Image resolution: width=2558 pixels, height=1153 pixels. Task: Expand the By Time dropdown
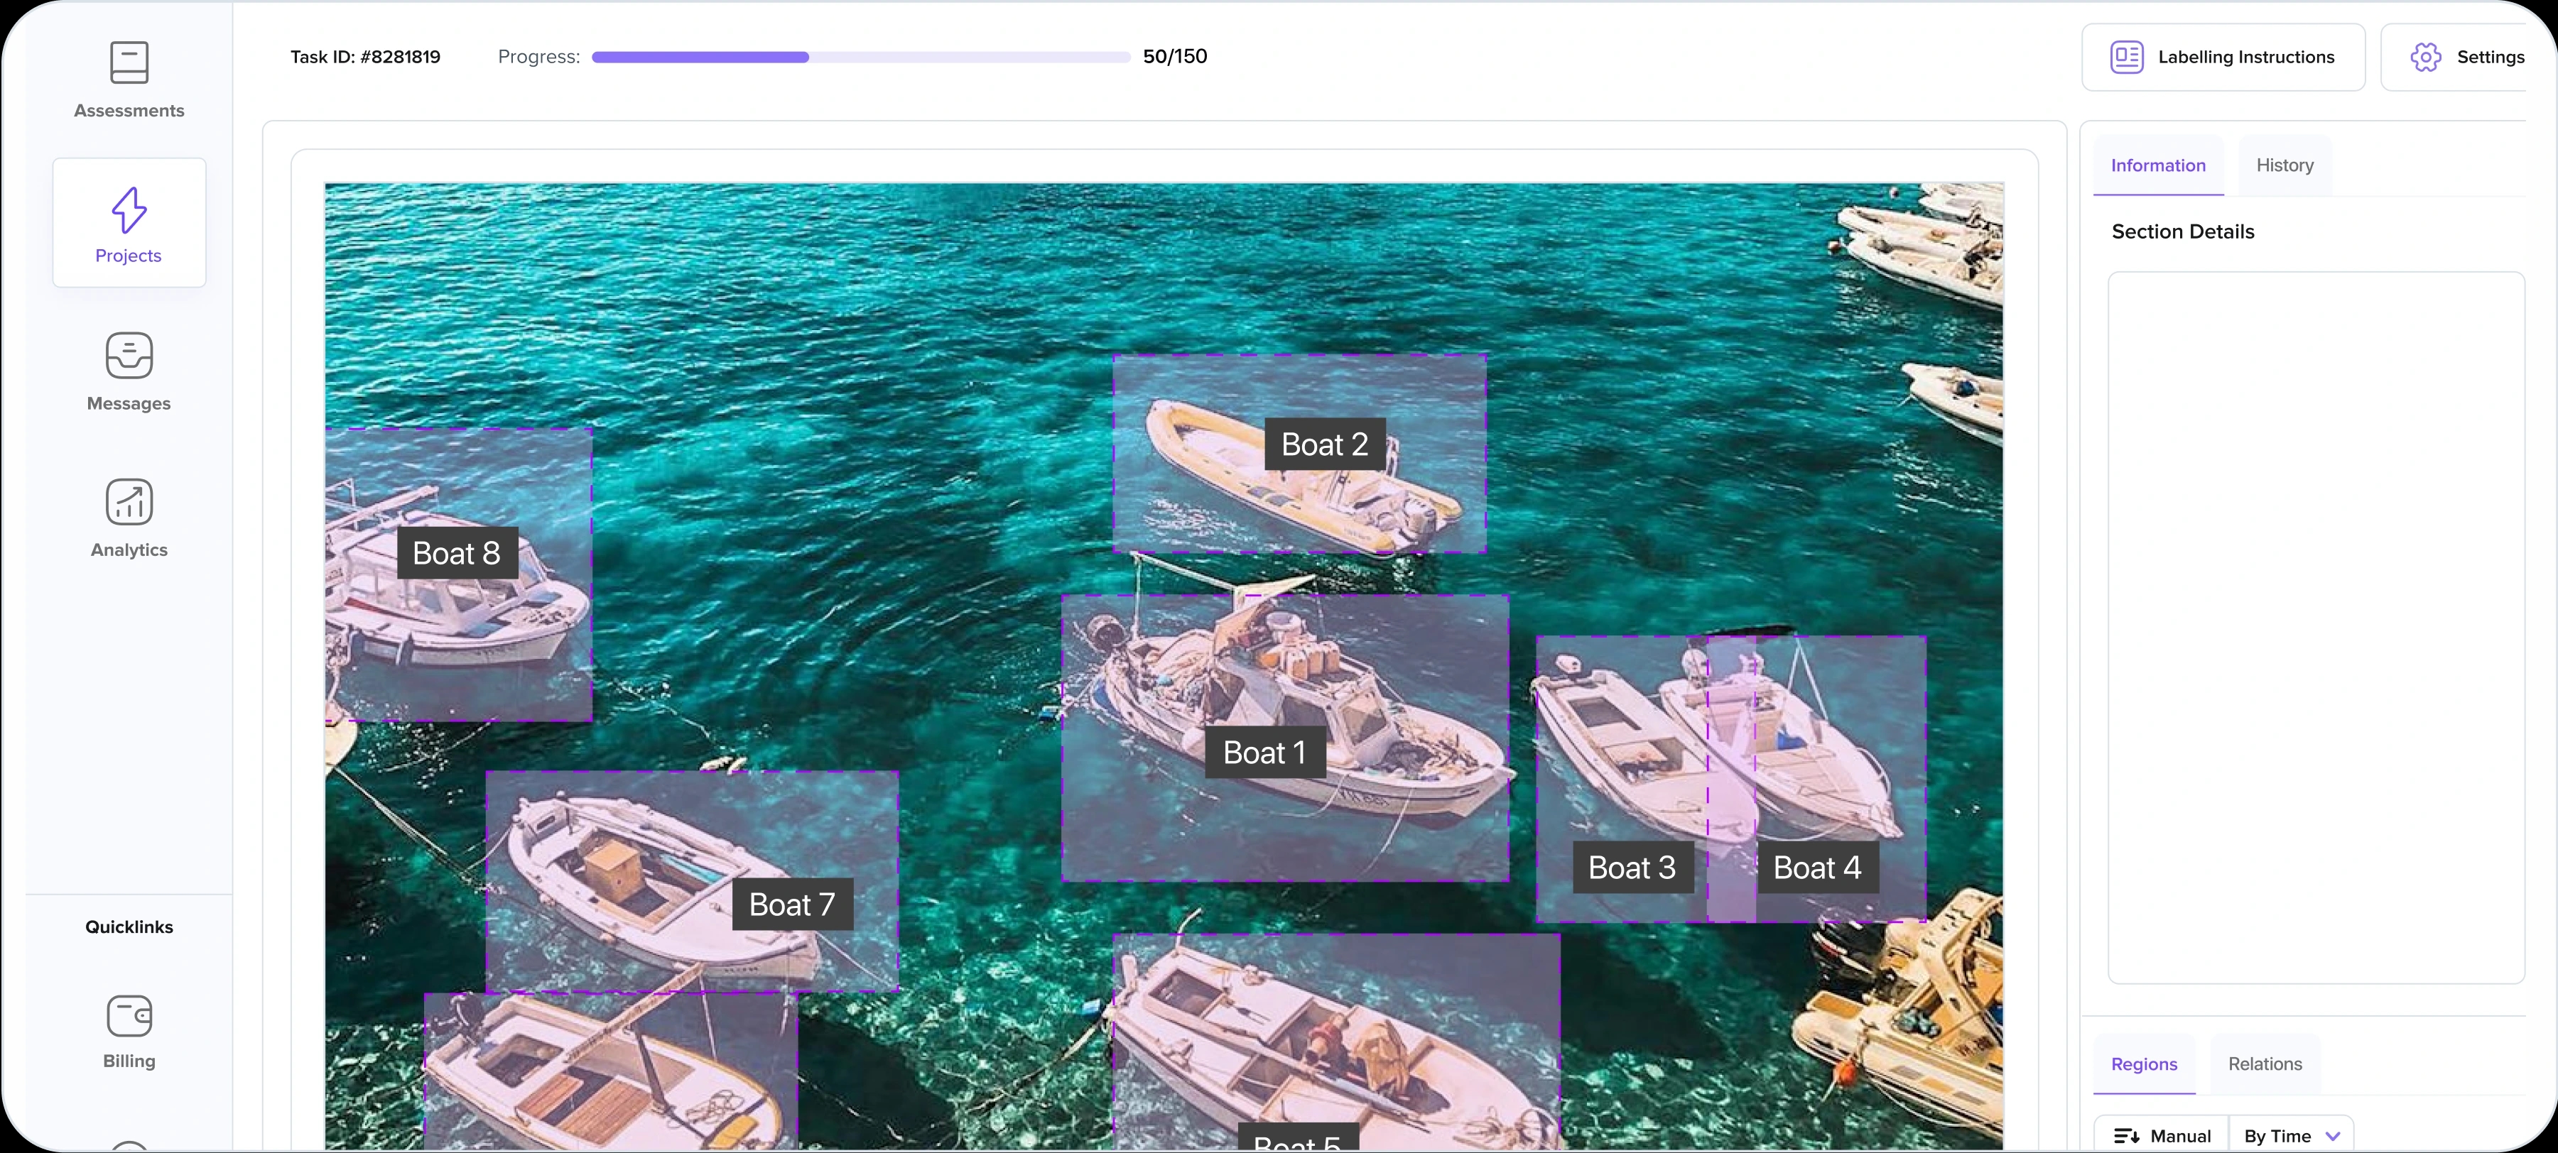point(2291,1136)
